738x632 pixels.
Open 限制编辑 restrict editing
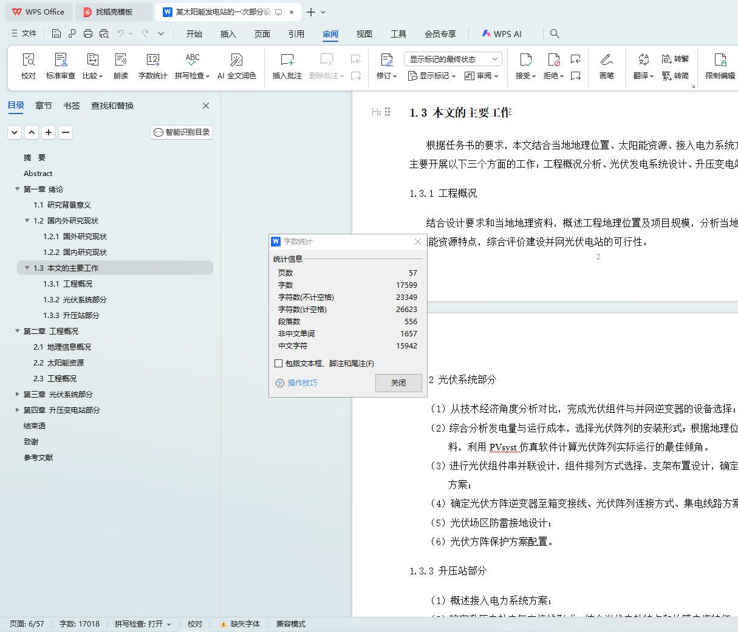point(720,66)
